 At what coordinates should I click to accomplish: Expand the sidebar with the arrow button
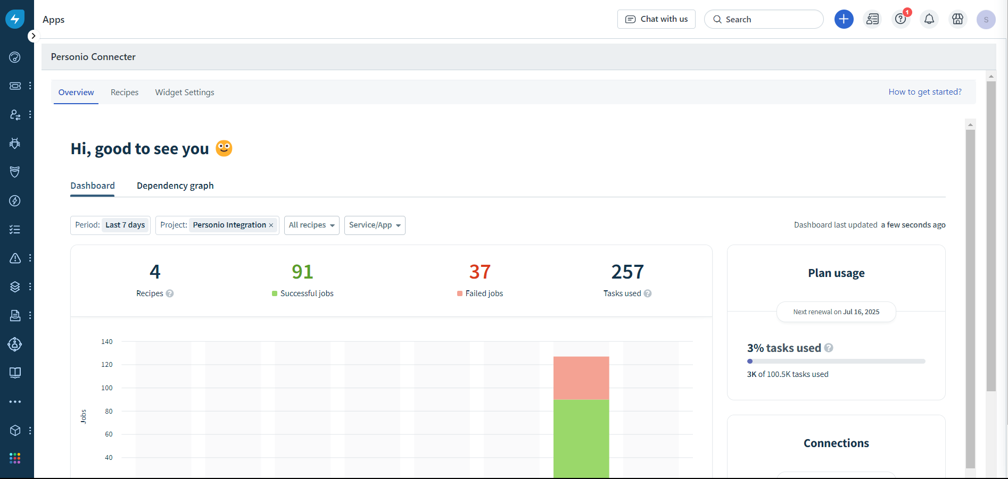33,36
